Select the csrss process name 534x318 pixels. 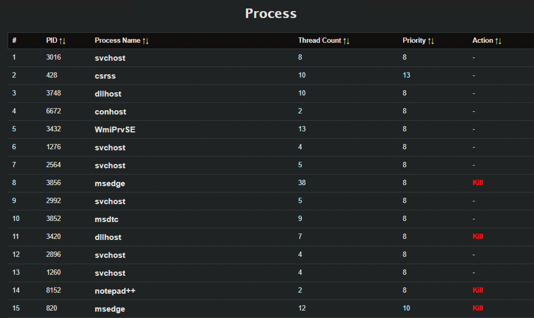click(x=105, y=76)
